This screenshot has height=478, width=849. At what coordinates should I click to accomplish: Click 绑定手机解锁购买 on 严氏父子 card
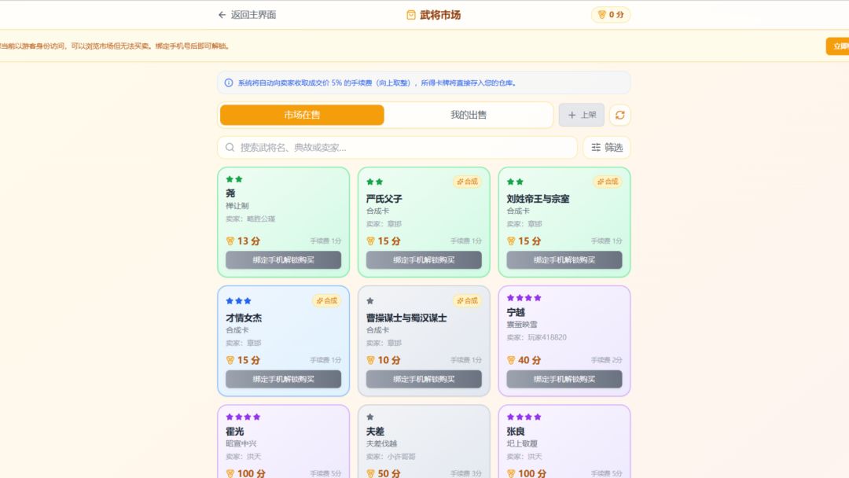(x=424, y=260)
